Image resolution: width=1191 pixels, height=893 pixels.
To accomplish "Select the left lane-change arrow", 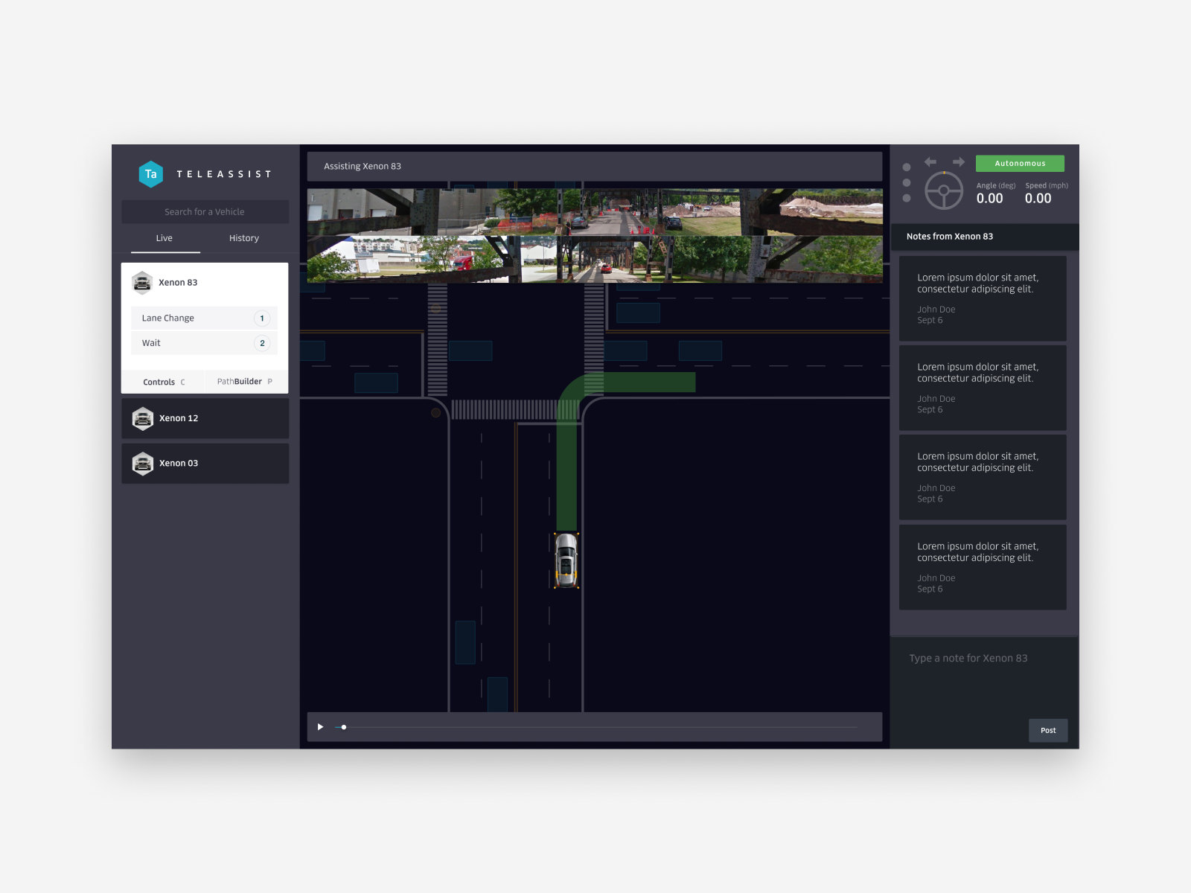I will pyautogui.click(x=930, y=161).
